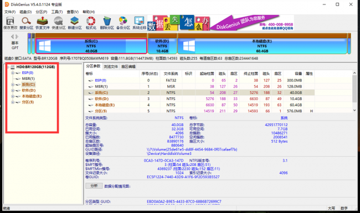Collapse the HD0:BR120GB disk tree node
Viewport: 360px width, 213px height.
(8, 67)
